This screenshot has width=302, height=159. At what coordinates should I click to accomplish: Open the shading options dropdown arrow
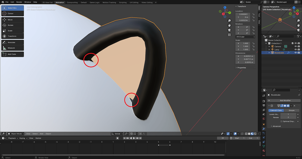coord(258,134)
